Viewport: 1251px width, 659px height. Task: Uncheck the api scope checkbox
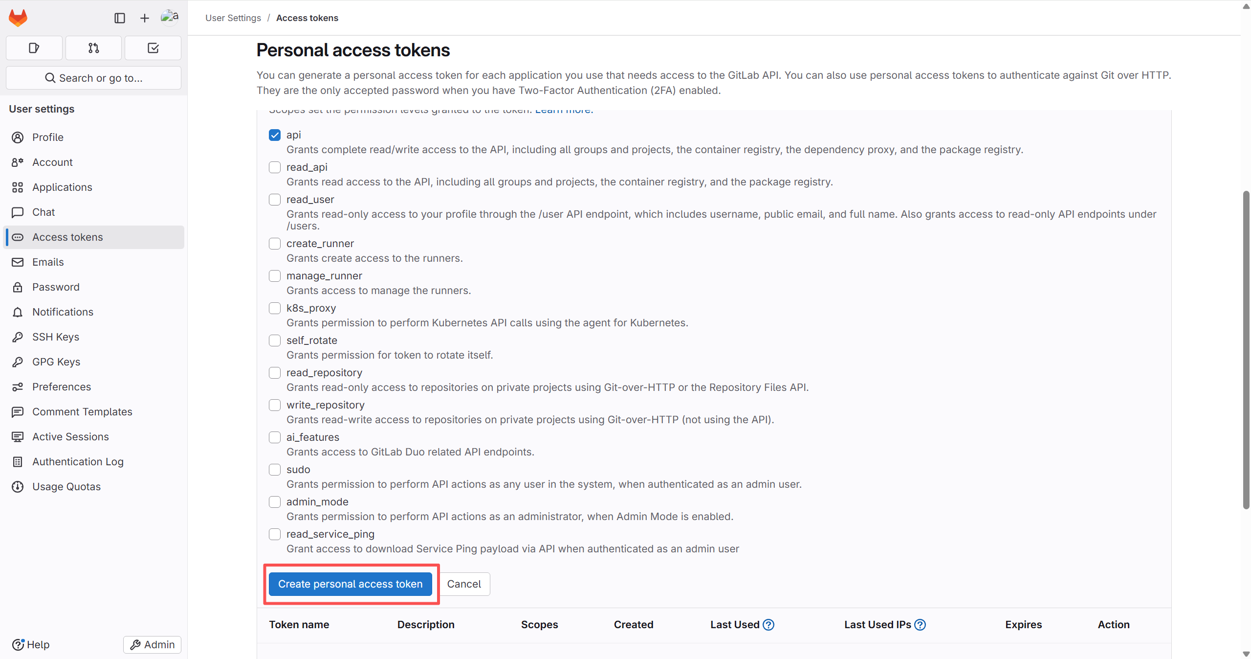pyautogui.click(x=275, y=135)
